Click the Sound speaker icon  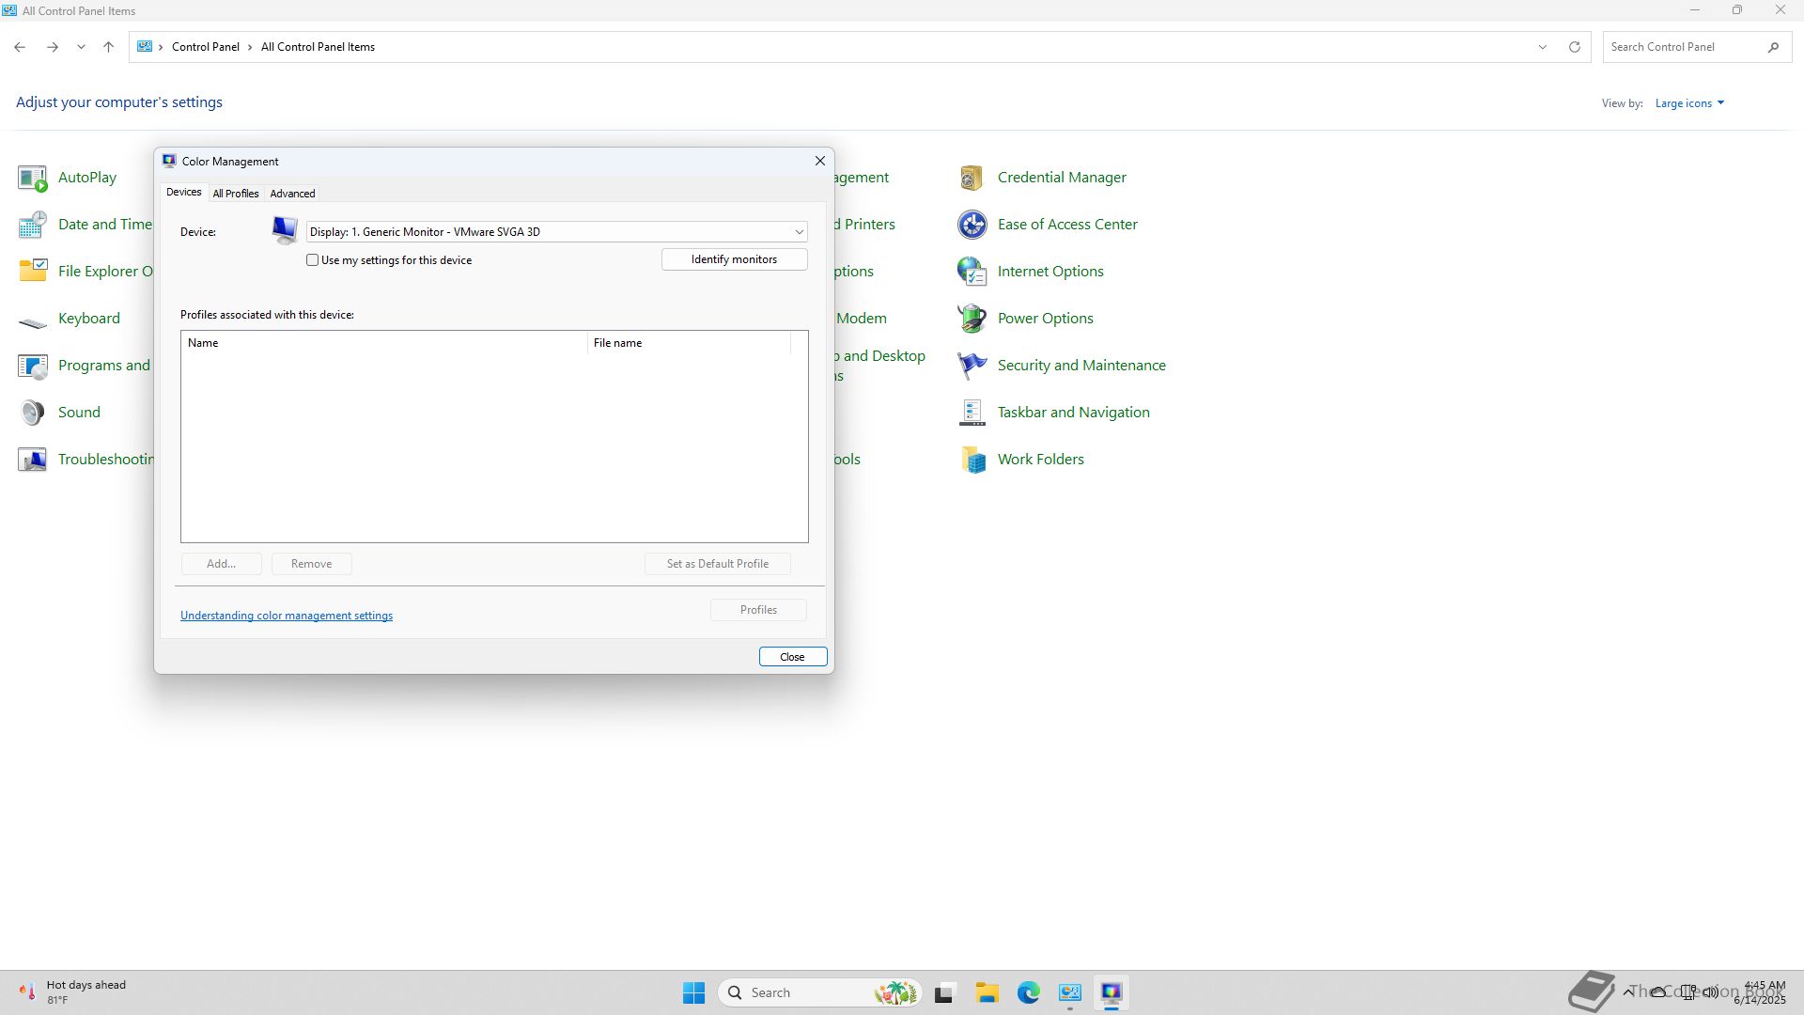click(32, 413)
